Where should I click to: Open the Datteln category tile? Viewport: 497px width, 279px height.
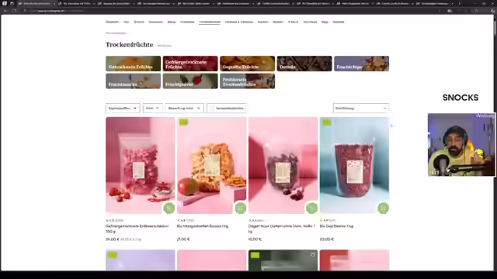[x=304, y=64]
